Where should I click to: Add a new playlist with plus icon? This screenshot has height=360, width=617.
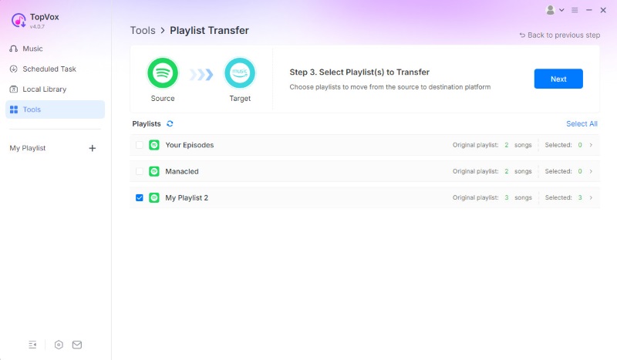click(x=92, y=148)
